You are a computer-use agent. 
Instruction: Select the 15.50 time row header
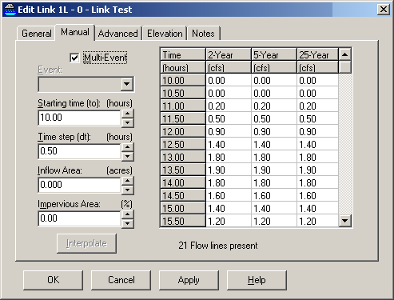tap(183, 221)
